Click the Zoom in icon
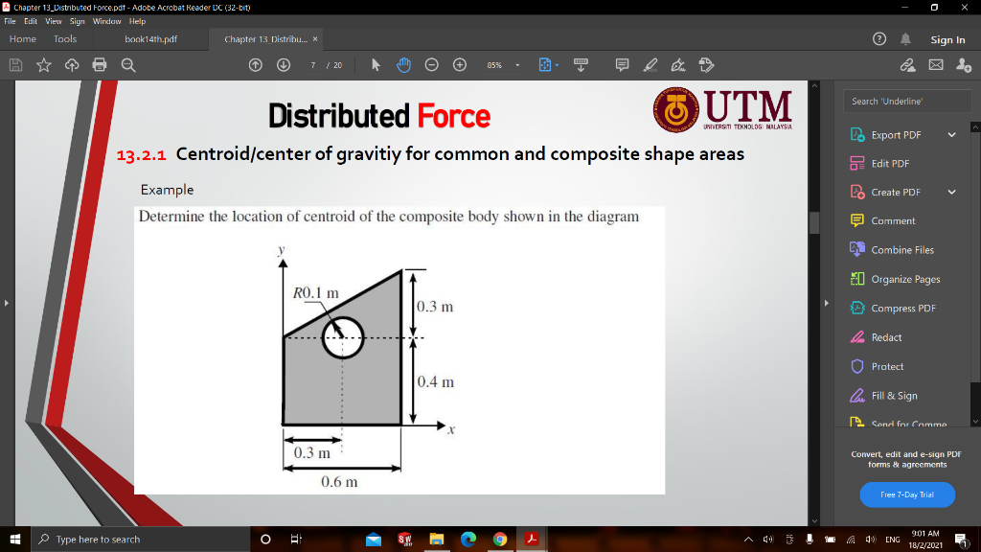This screenshot has height=552, width=981. pos(460,64)
